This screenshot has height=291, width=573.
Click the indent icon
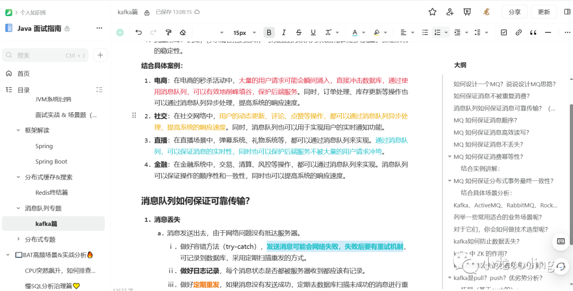[x=457, y=32]
